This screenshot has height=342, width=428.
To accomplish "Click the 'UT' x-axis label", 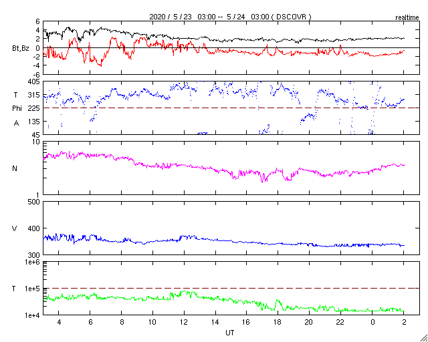I will click(x=230, y=333).
